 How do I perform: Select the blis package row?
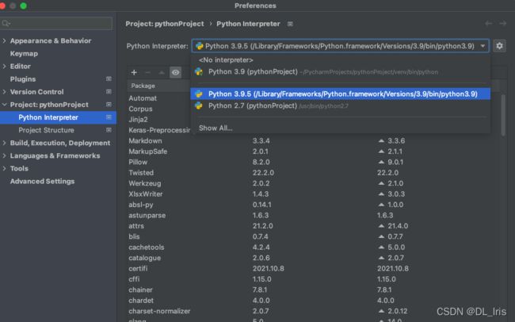pyautogui.click(x=314, y=236)
